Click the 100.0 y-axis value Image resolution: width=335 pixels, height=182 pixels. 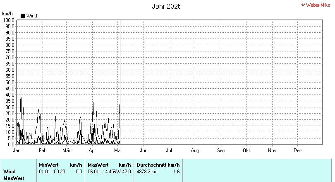tap(8, 20)
